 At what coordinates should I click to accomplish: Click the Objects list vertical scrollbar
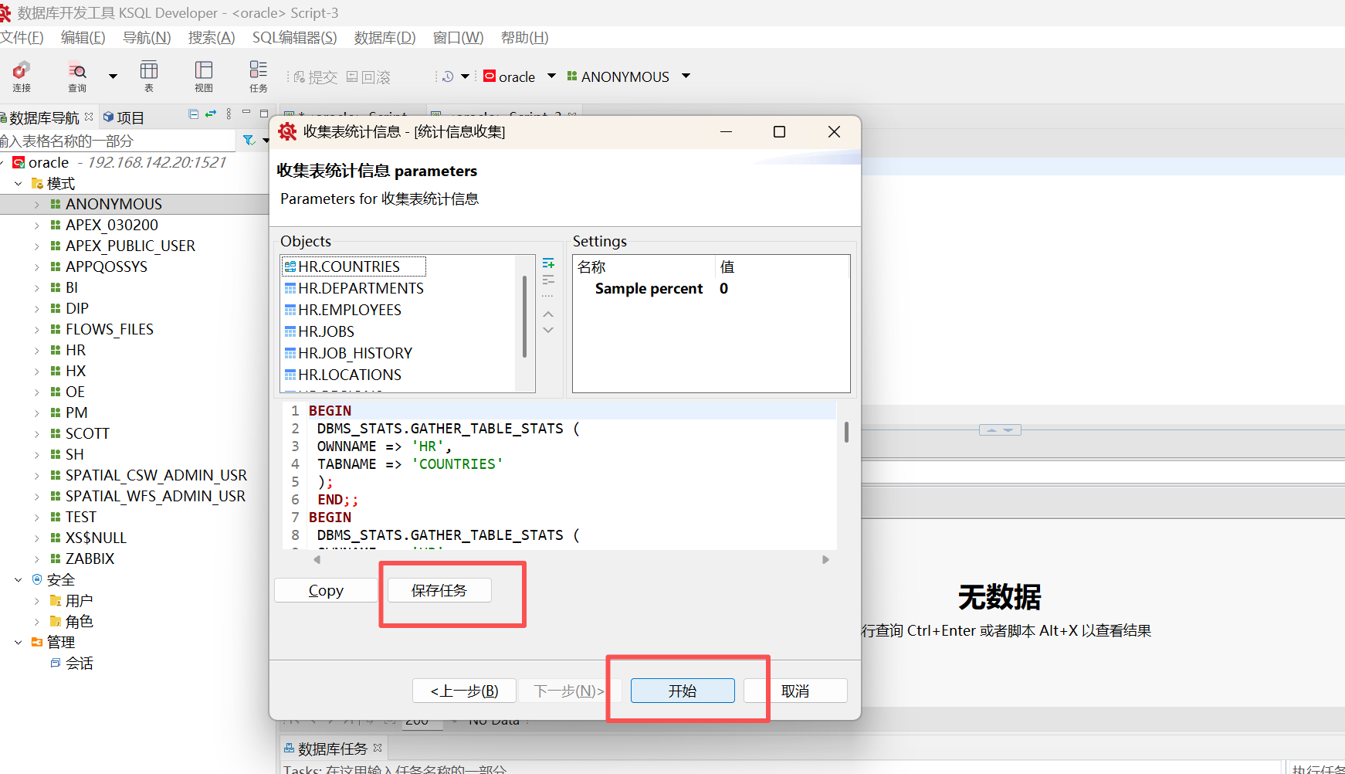click(524, 317)
